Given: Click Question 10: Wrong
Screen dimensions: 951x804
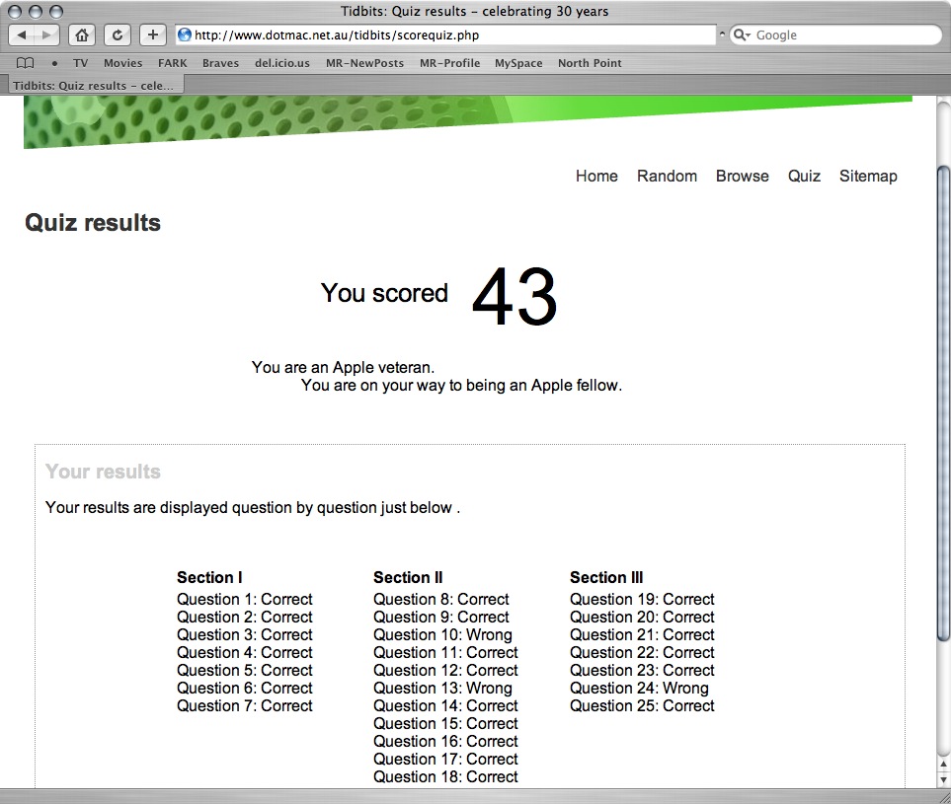Looking at the screenshot, I should point(442,635).
